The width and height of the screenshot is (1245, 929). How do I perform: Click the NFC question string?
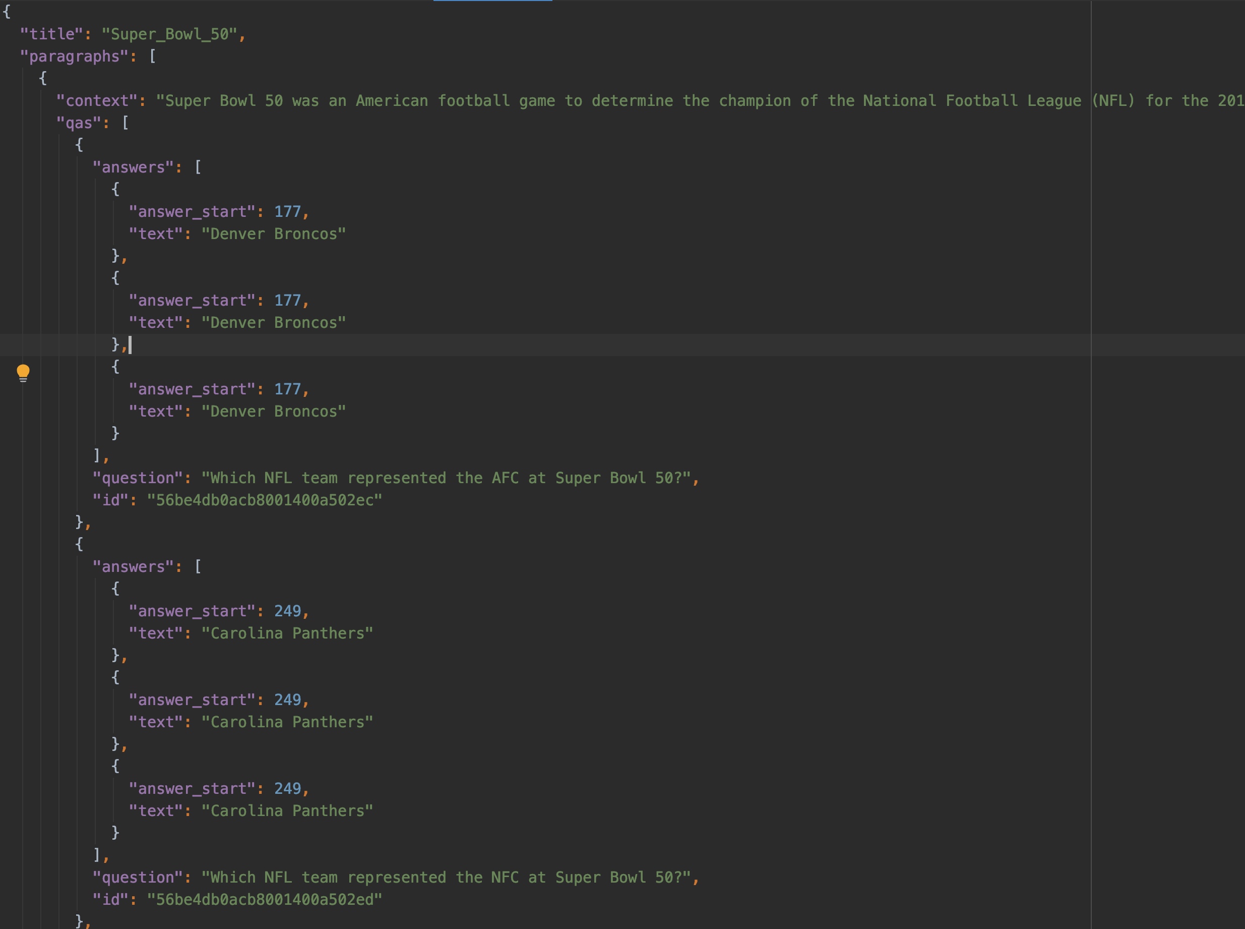447,877
